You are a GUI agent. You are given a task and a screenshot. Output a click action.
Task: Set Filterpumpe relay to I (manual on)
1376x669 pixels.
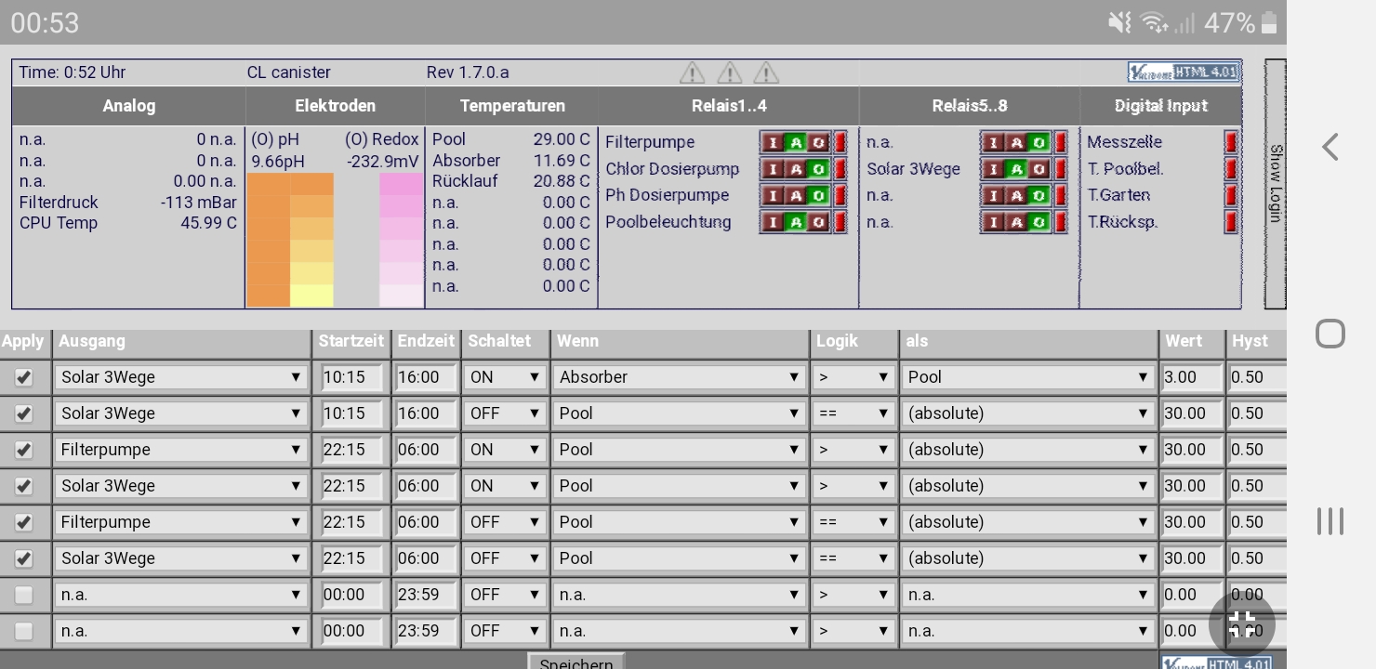[773, 142]
